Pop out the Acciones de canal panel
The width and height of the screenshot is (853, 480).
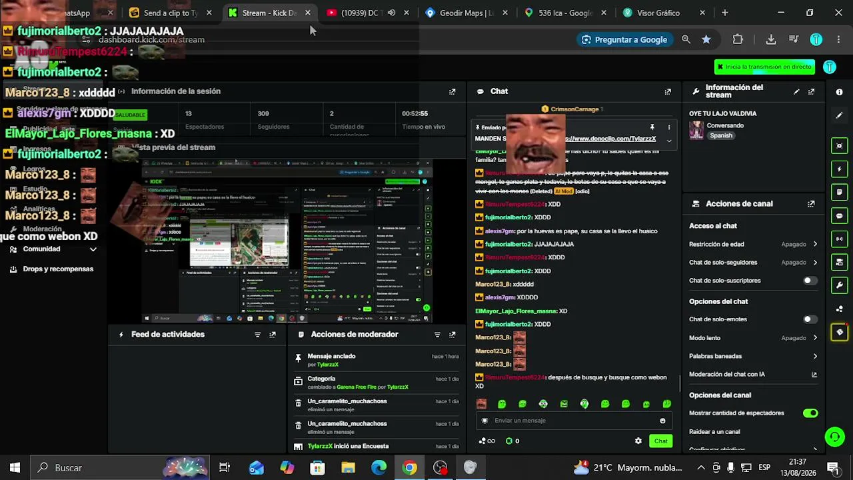(811, 204)
